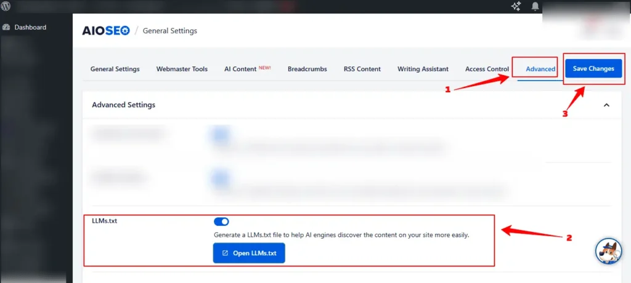This screenshot has height=283, width=631.
Task: Open the notifications bell icon
Action: point(535,6)
